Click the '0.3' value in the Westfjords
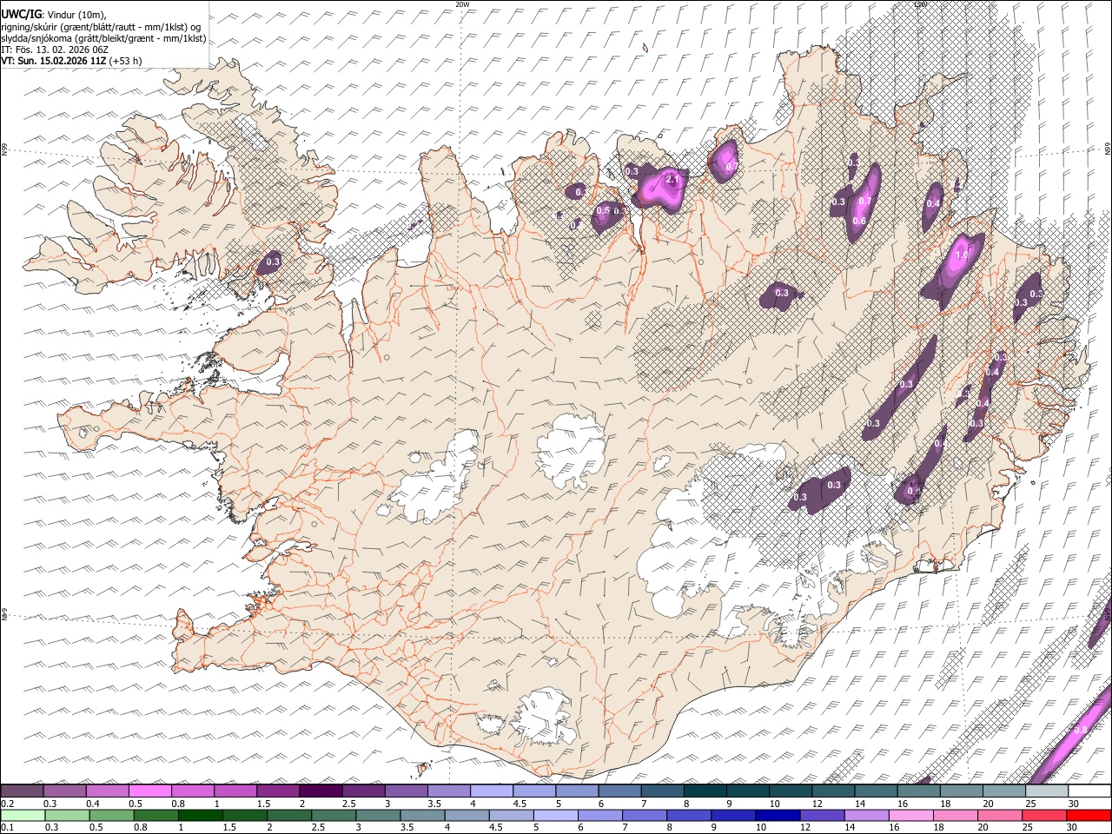Viewport: 1112px width, 834px height. pyautogui.click(x=273, y=261)
